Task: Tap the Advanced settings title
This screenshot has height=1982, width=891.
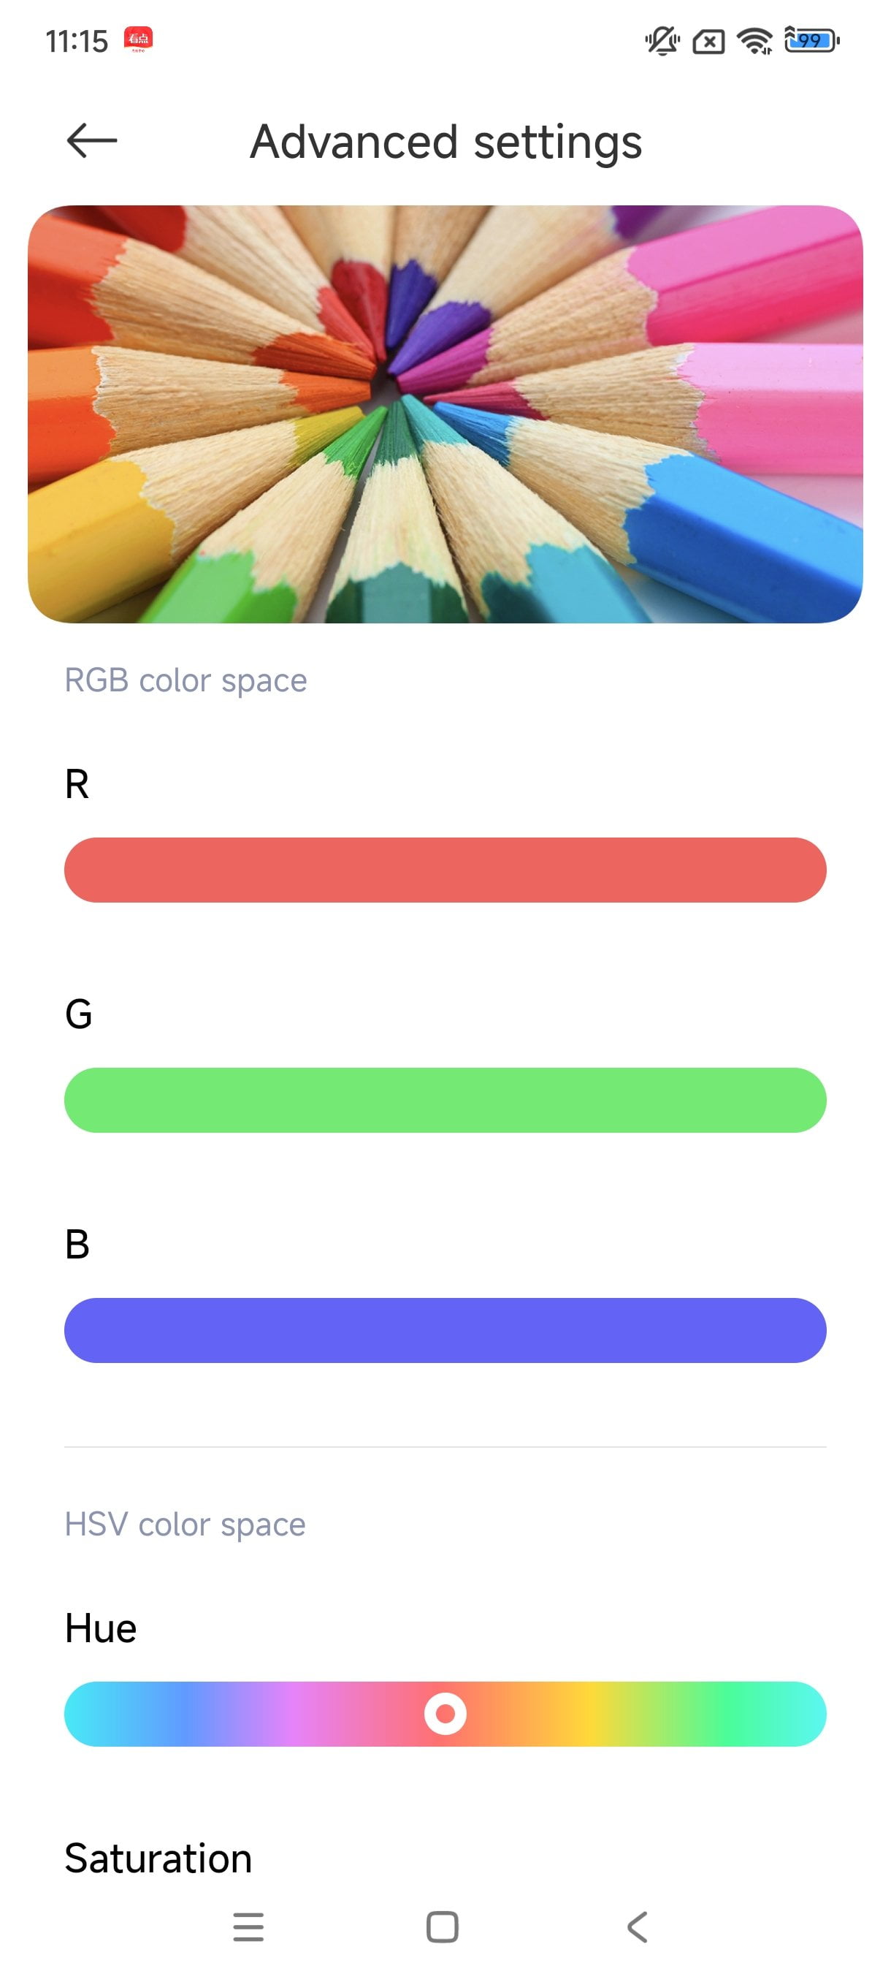Action: (446, 143)
